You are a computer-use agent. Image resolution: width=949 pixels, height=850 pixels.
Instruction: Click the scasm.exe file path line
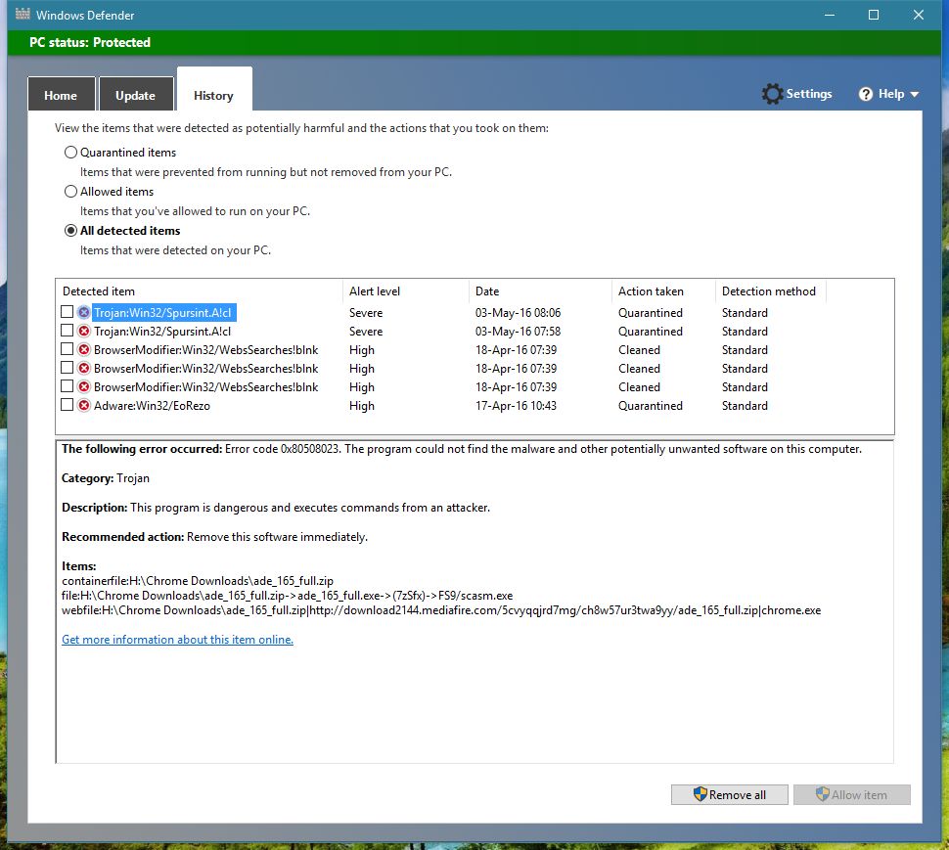coord(287,596)
